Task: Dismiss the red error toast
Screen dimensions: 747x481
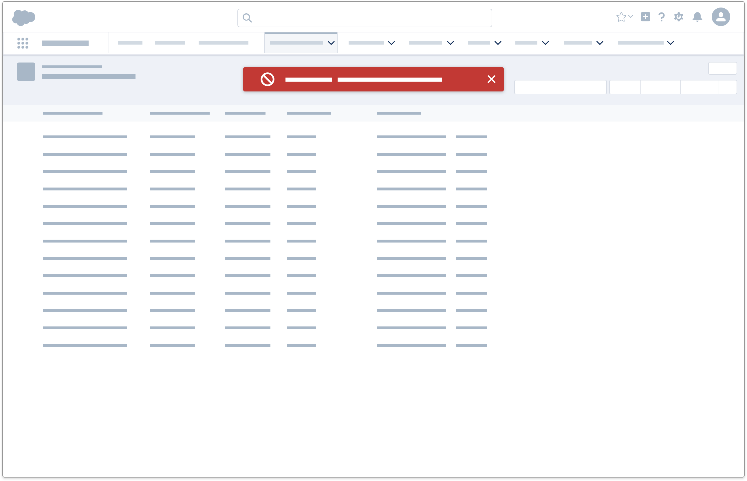Action: (491, 79)
